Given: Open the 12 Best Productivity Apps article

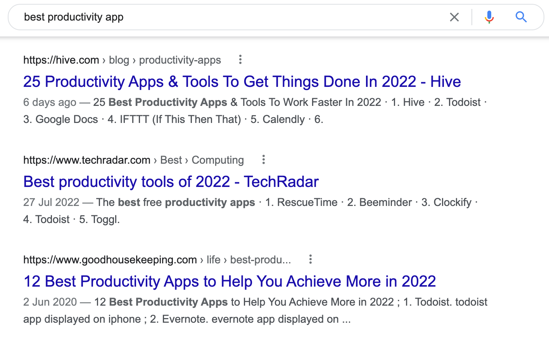Looking at the screenshot, I should [230, 282].
